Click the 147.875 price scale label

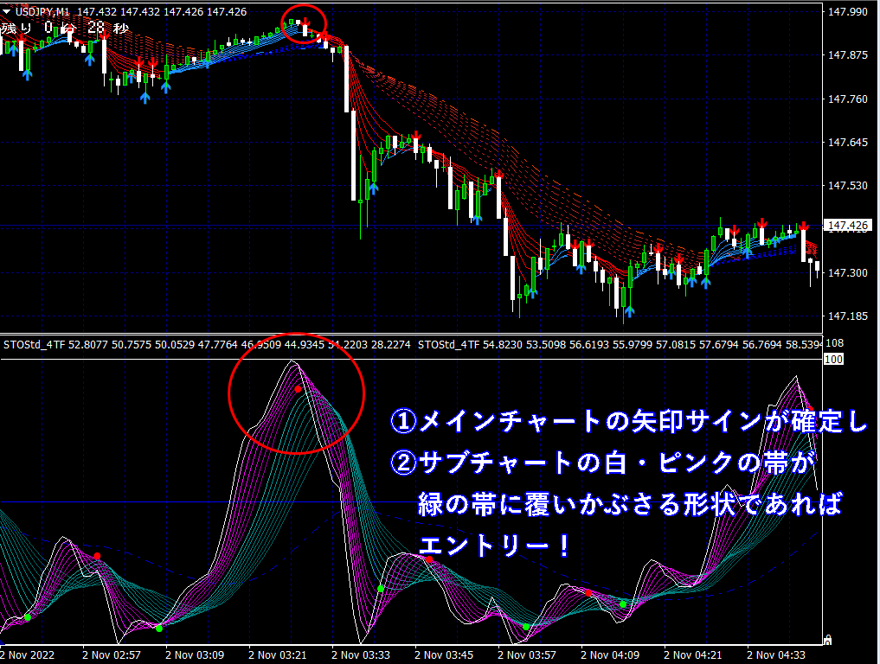pyautogui.click(x=847, y=55)
